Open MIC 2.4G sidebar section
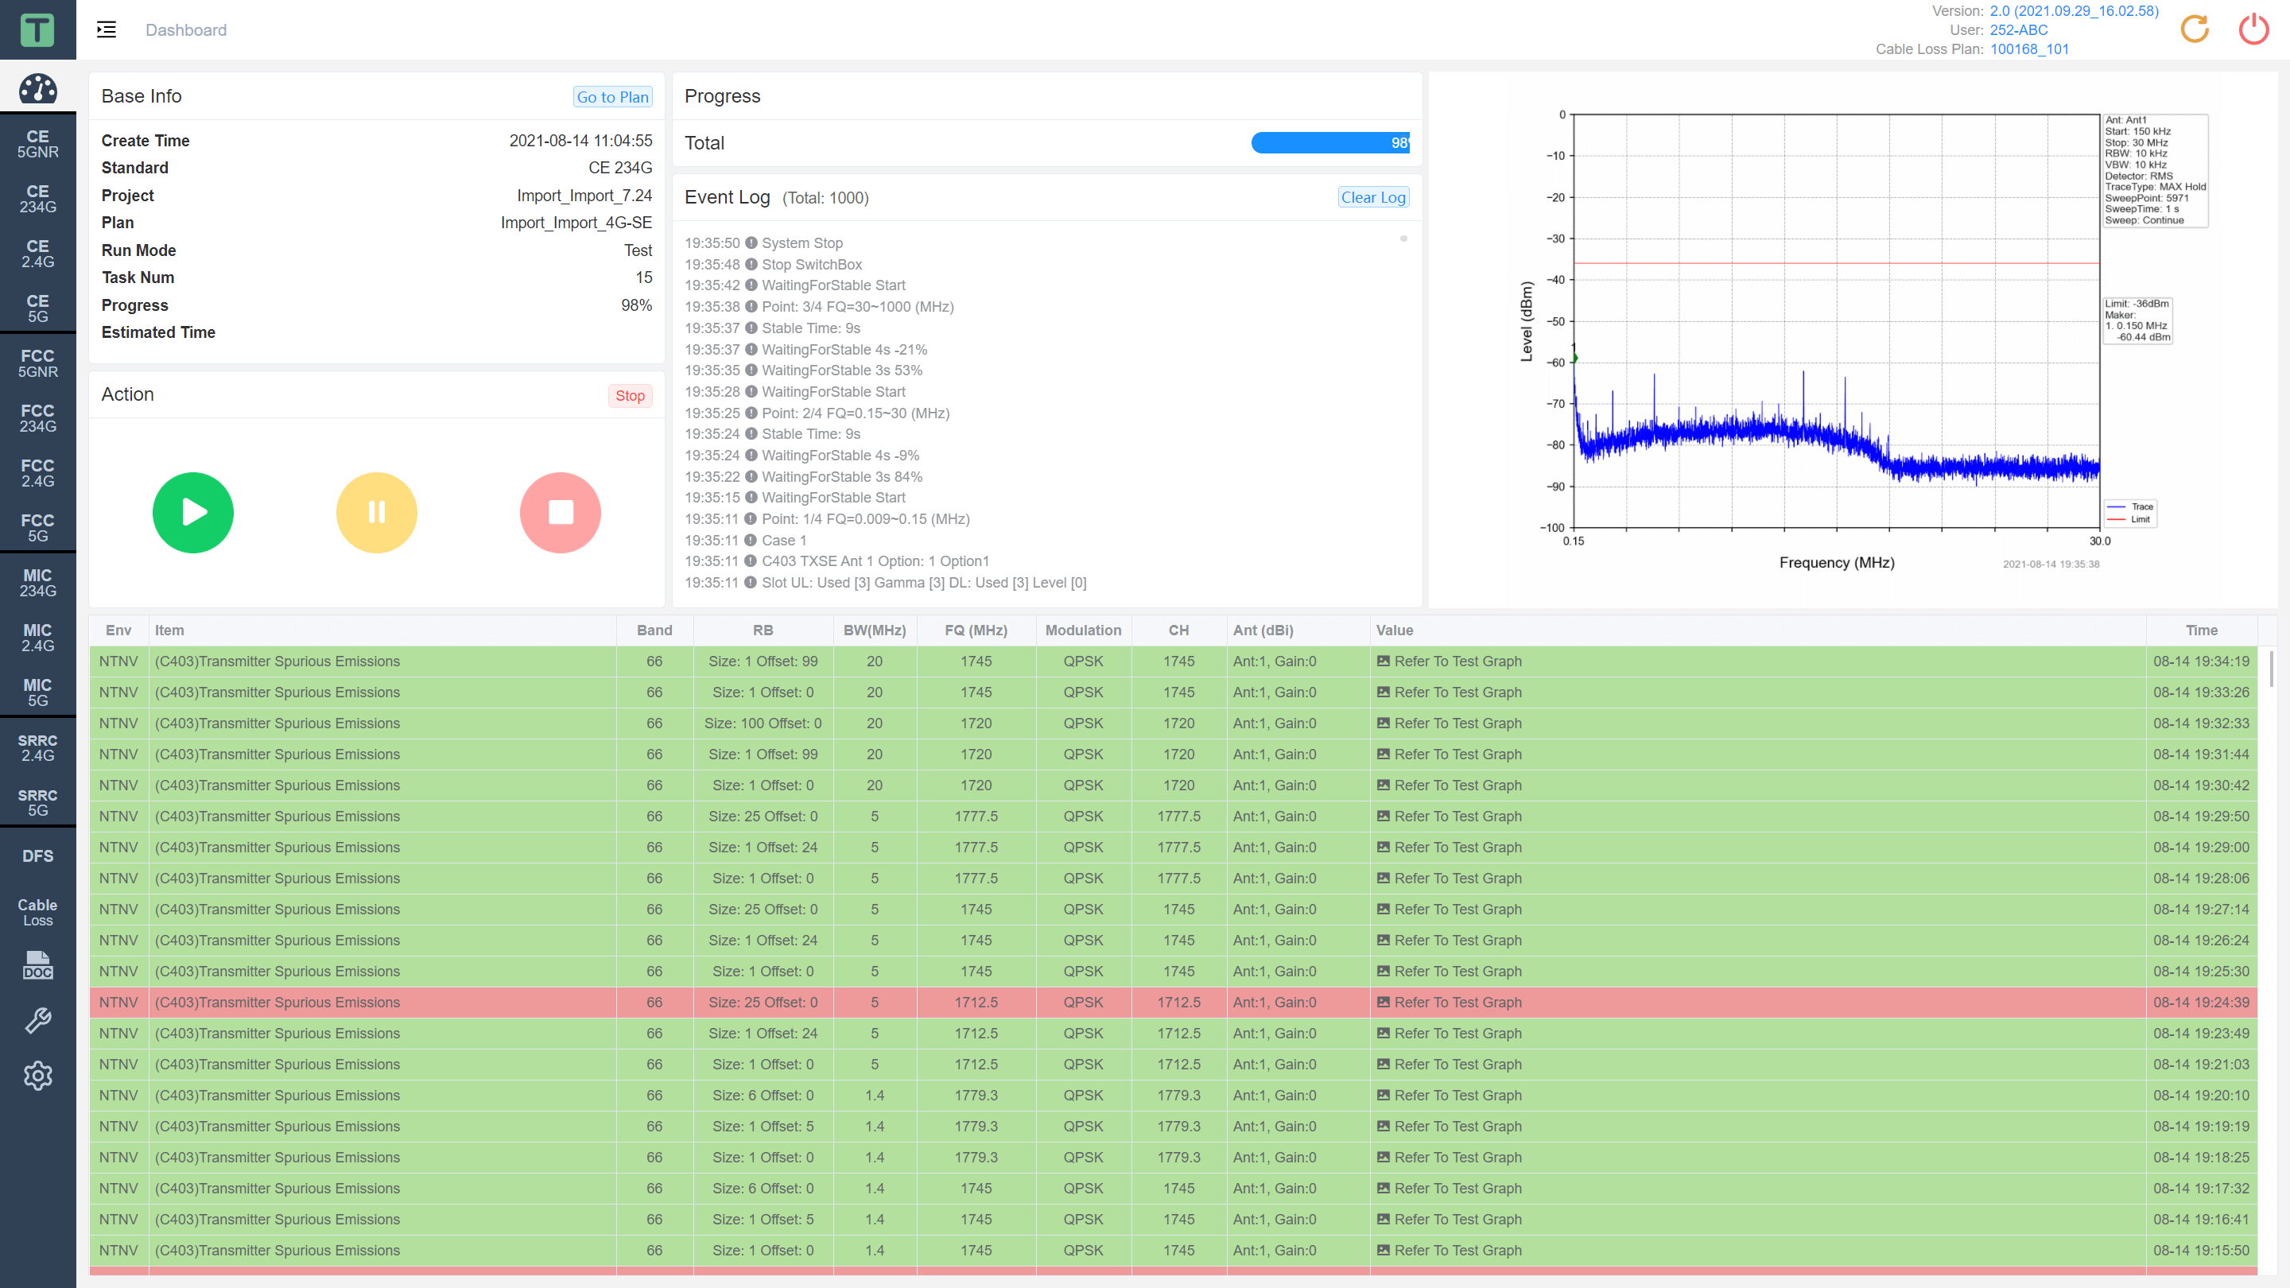Viewport: 2290px width, 1288px height. 37,638
